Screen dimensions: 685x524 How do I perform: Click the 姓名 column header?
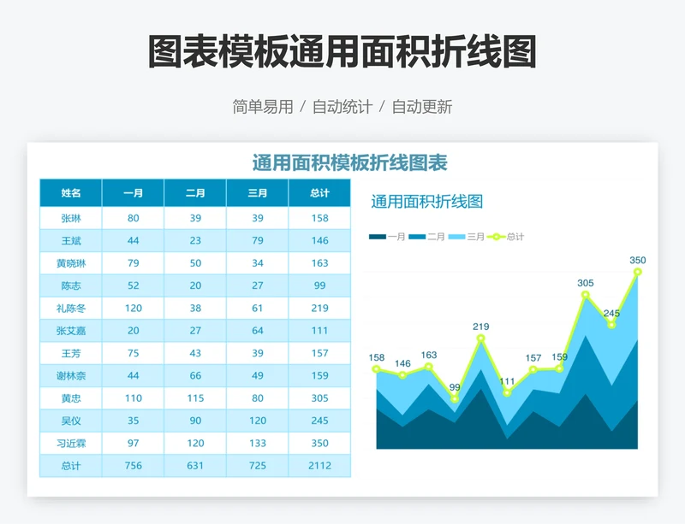pos(71,193)
